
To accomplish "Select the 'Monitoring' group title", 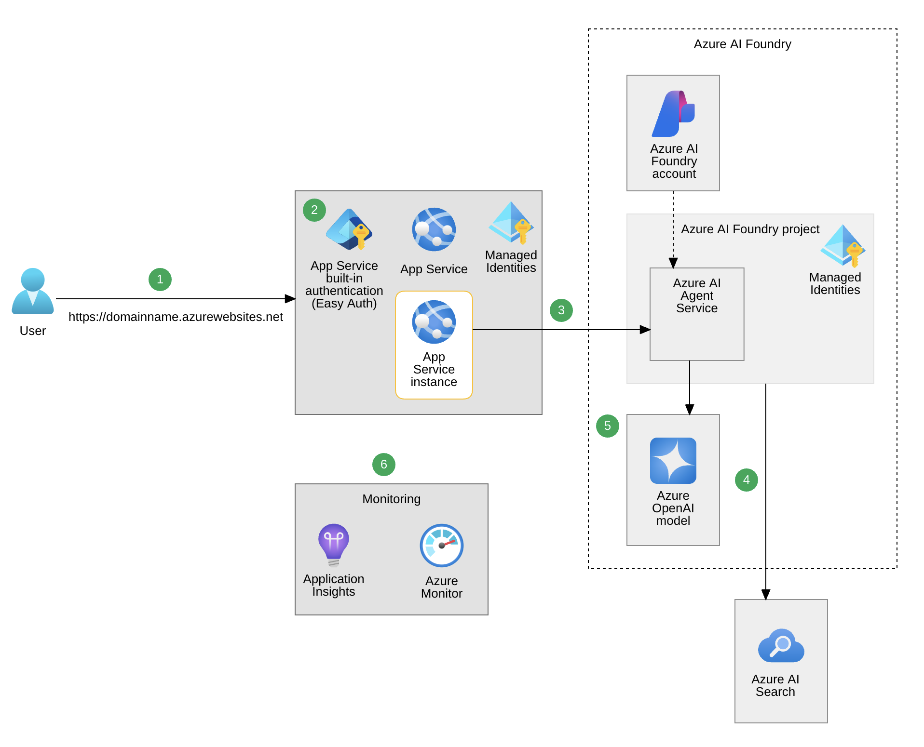I will [x=392, y=499].
